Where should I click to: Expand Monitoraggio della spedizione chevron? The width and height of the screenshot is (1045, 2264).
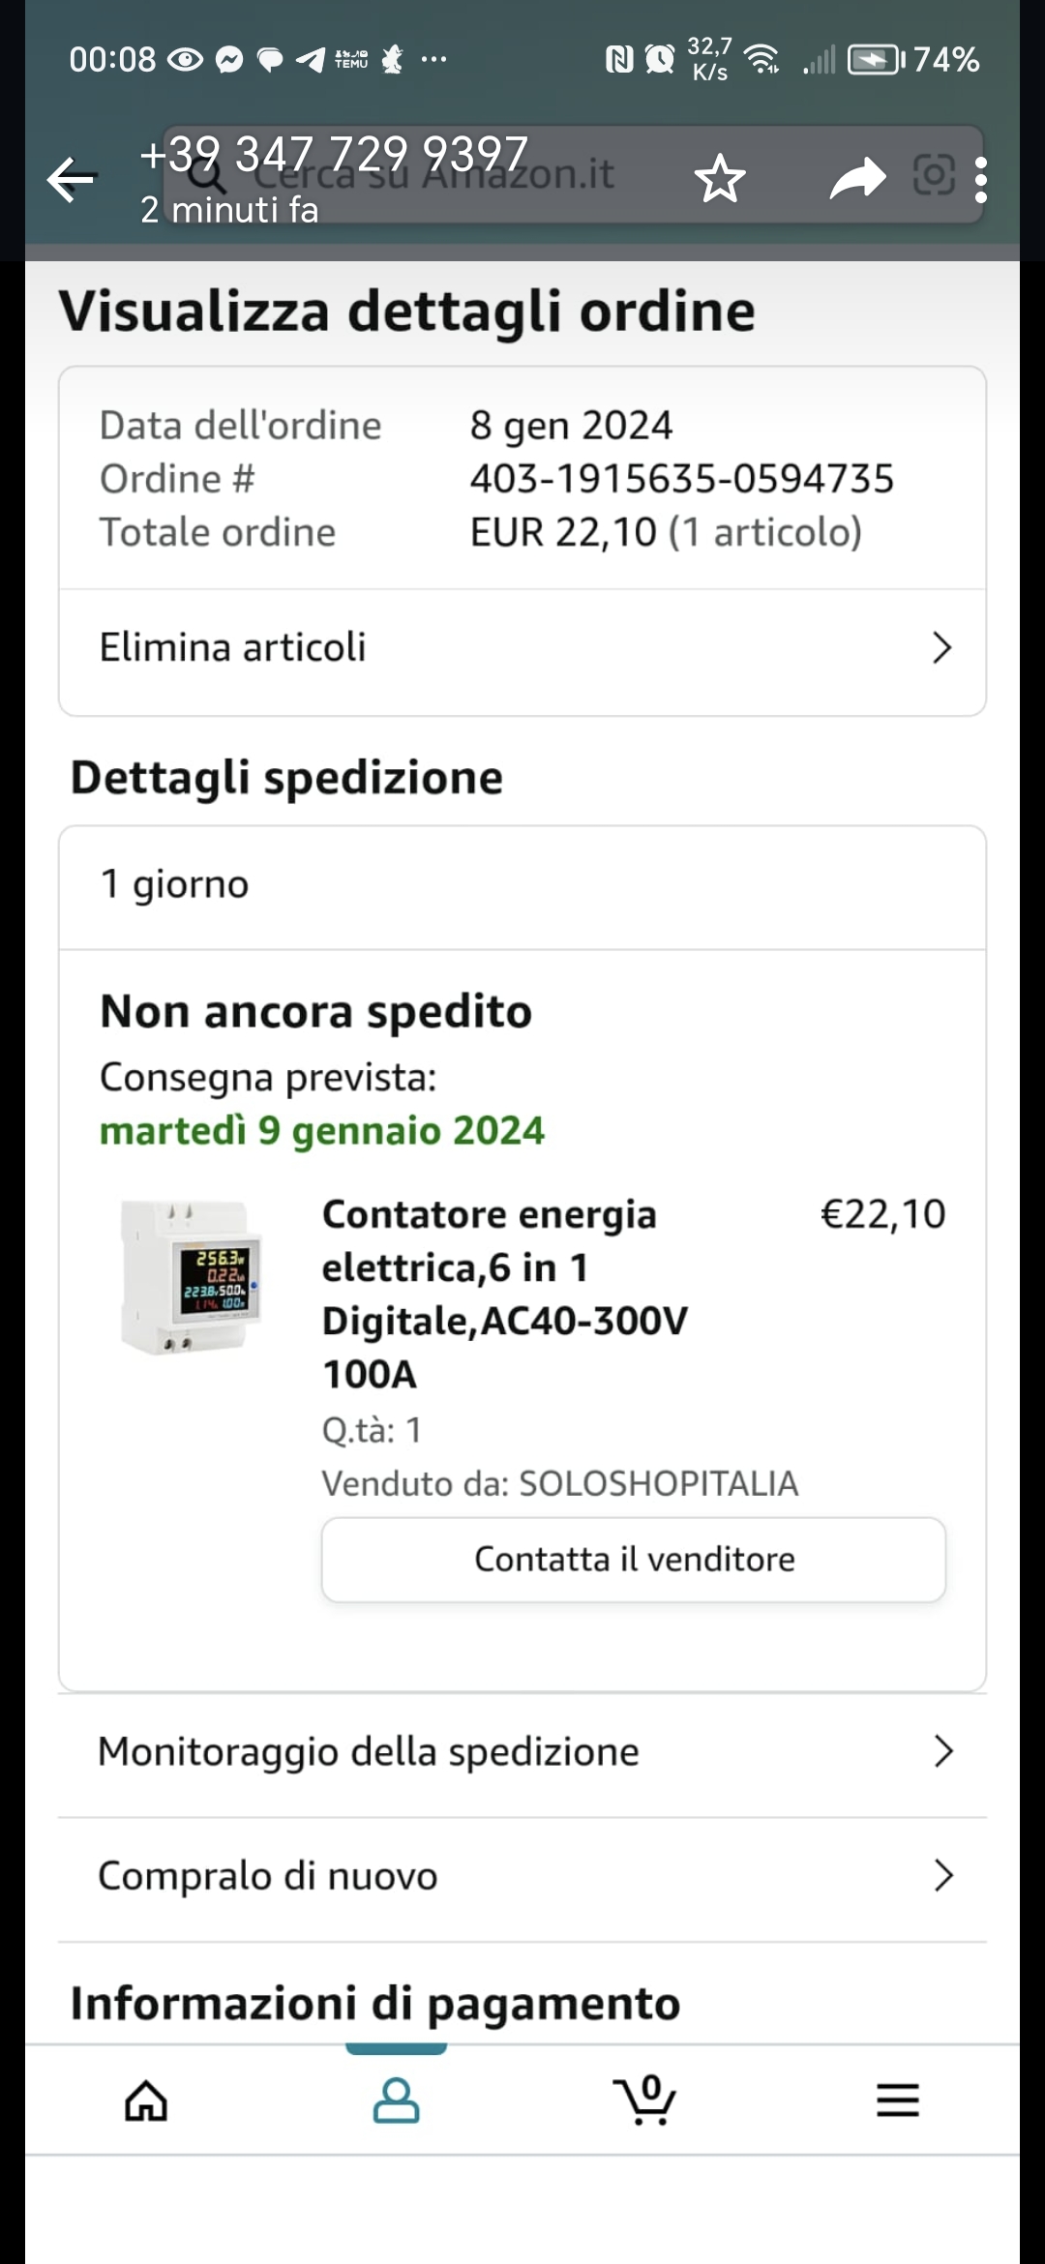tap(943, 1751)
